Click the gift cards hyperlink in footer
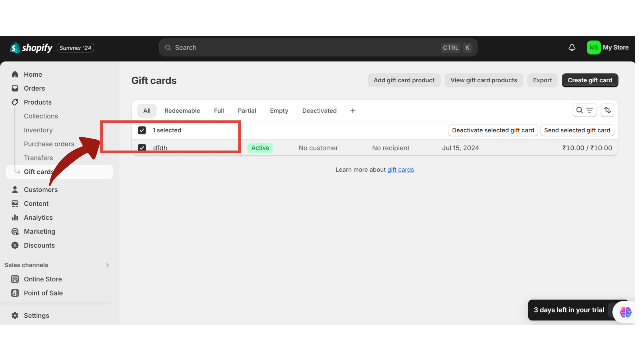This screenshot has height=359, width=639. (x=400, y=169)
